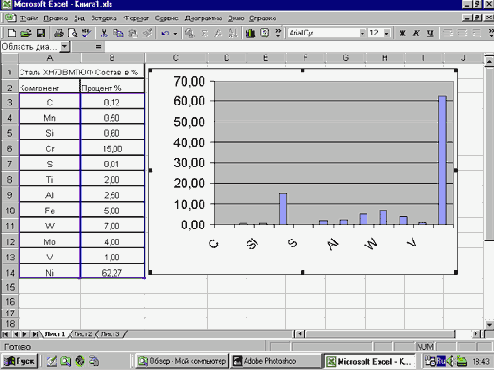Open the Файл menu
The height and width of the screenshot is (370, 494).
pyautogui.click(x=29, y=18)
